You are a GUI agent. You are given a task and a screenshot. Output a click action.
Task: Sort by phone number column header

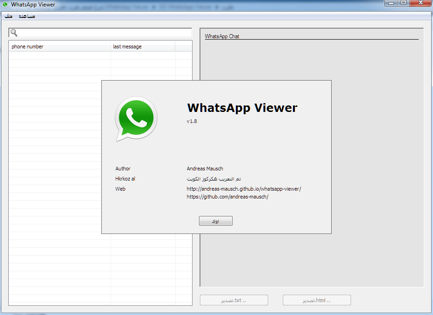[59, 47]
